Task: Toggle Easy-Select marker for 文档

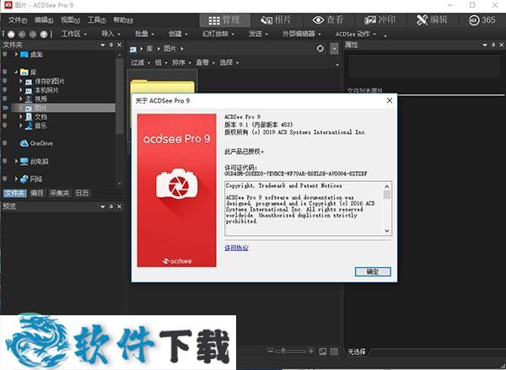Action: coord(4,116)
